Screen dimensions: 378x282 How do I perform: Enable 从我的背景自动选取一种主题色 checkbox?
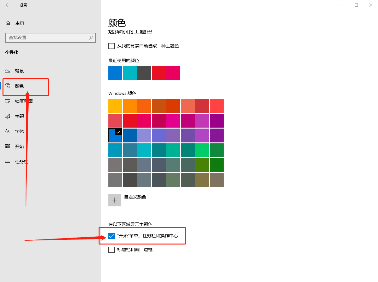click(112, 46)
